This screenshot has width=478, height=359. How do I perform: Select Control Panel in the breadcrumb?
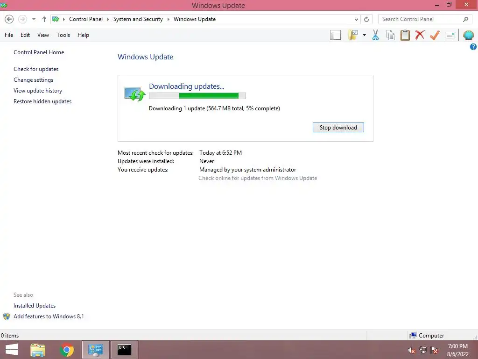pyautogui.click(x=86, y=19)
